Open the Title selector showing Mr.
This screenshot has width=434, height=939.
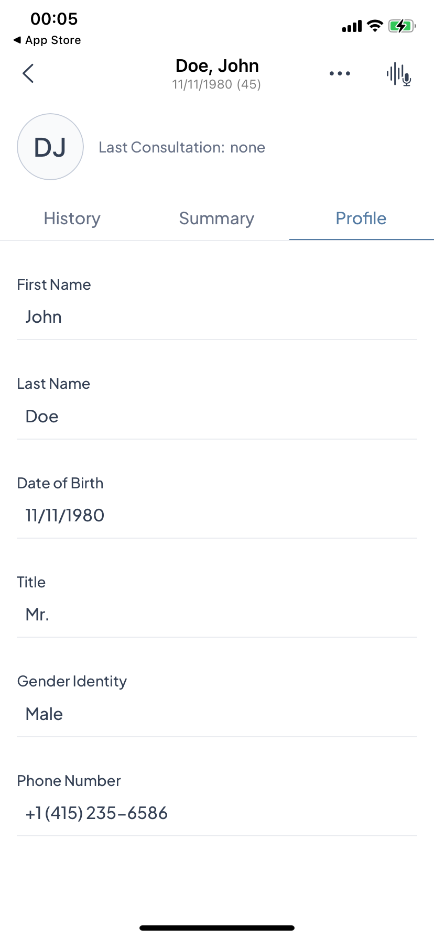216,615
